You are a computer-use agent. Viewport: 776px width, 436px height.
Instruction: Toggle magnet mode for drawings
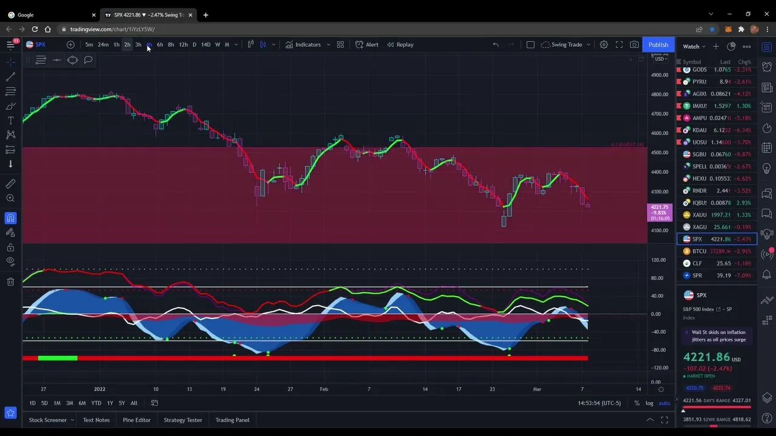point(10,218)
